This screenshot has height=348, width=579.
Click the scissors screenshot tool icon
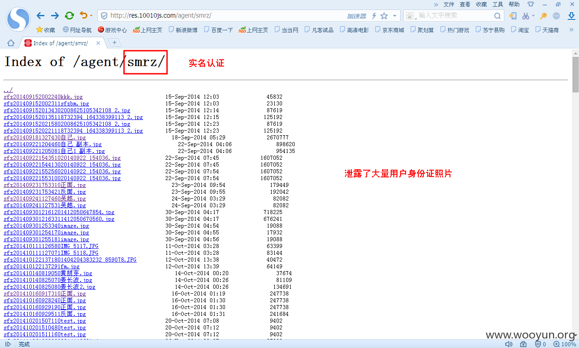pos(526,16)
